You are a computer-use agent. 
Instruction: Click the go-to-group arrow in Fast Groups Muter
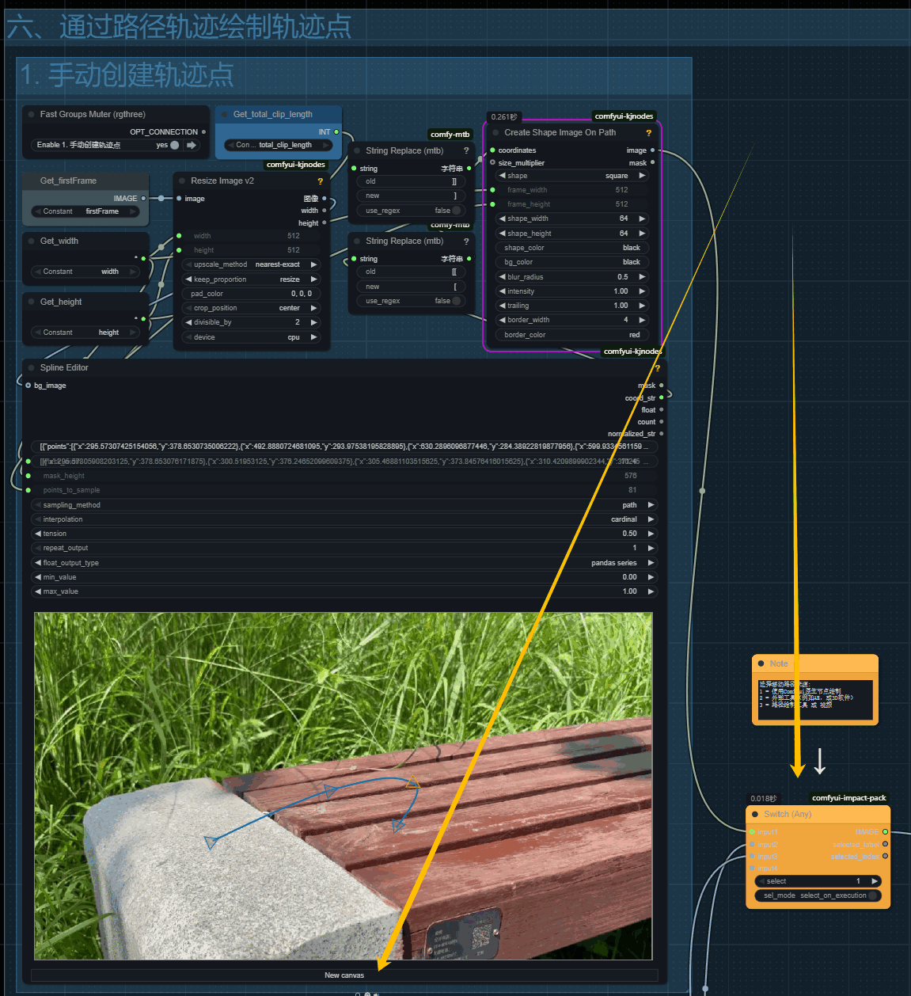click(191, 145)
